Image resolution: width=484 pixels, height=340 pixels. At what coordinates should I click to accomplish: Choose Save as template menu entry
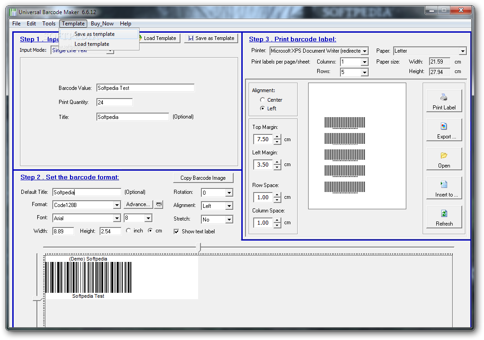pyautogui.click(x=99, y=34)
